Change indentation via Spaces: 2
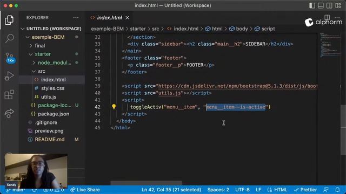This screenshot has width=346, height=194. pos(218,190)
